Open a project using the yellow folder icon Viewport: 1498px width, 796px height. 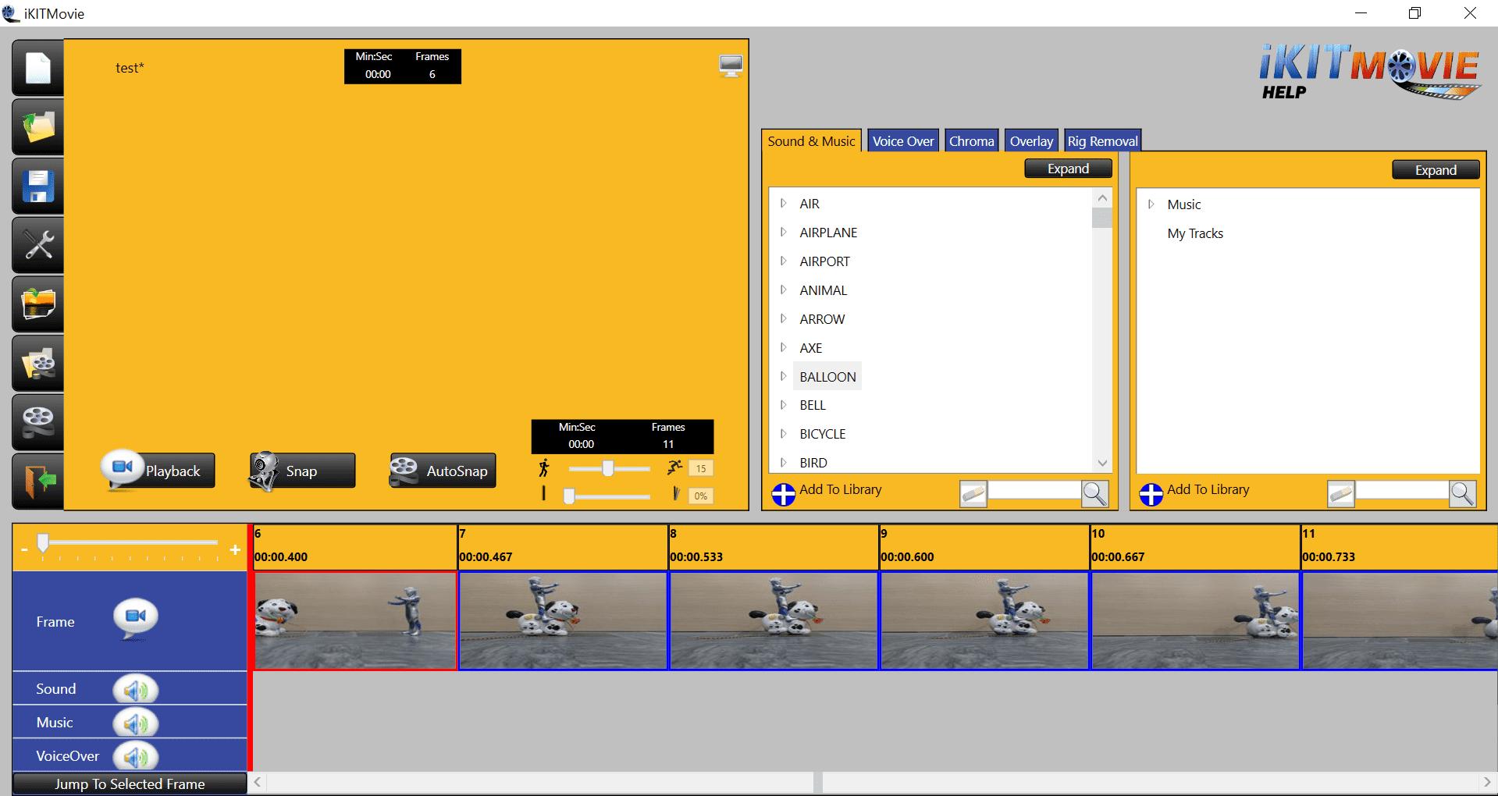pyautogui.click(x=37, y=127)
